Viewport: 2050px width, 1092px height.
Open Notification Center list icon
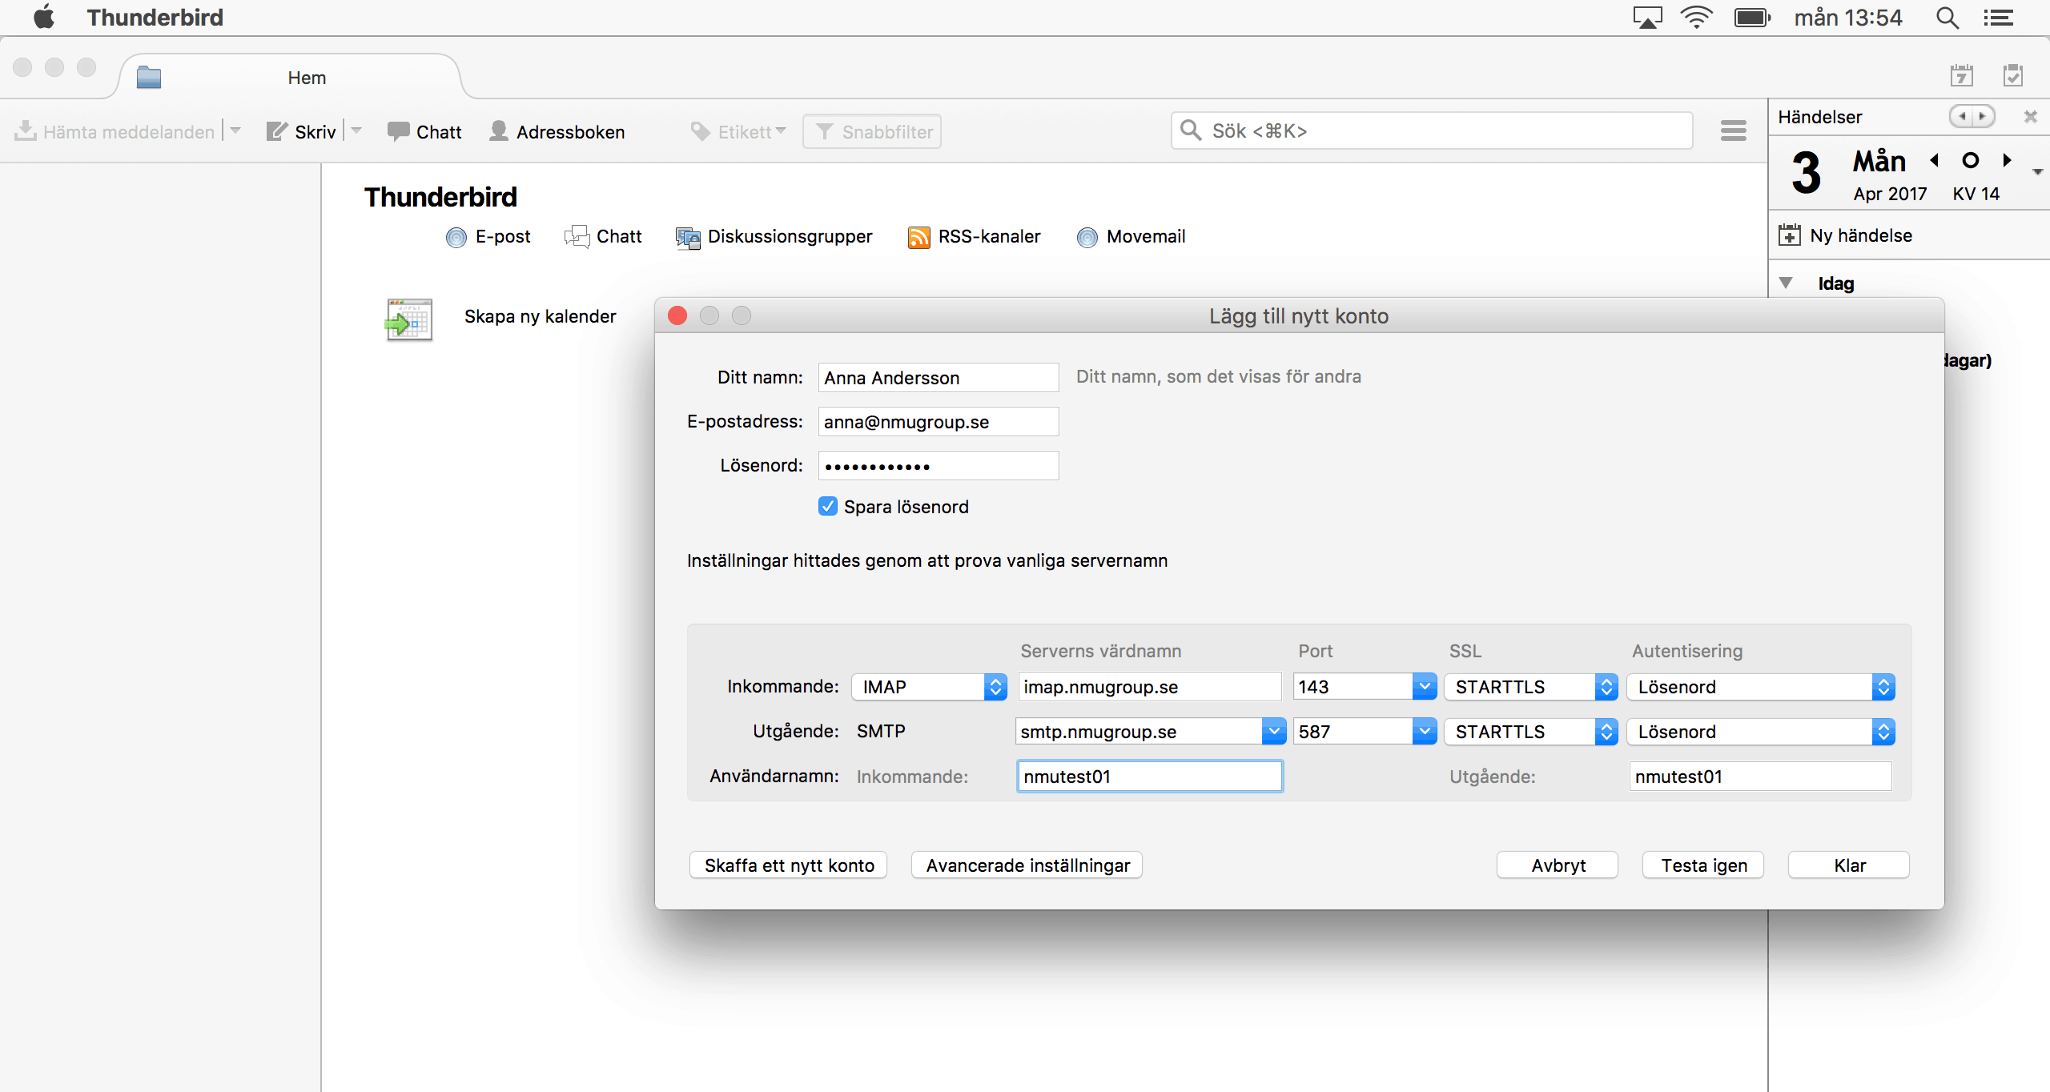click(1999, 17)
